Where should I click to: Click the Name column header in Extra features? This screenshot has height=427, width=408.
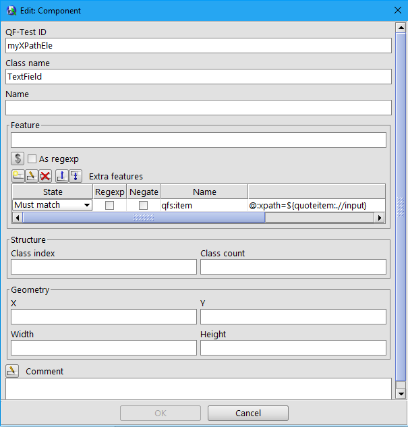pyautogui.click(x=204, y=192)
